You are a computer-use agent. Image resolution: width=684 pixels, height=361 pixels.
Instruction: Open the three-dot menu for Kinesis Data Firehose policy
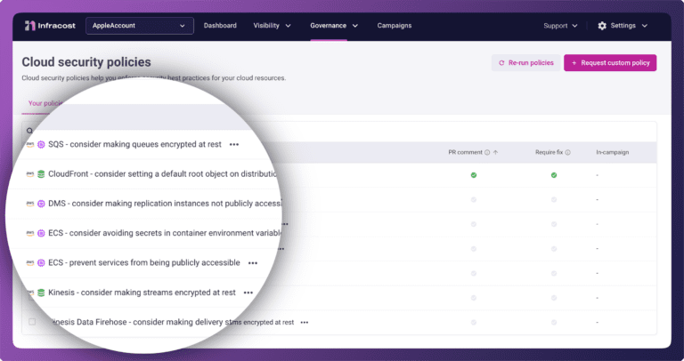[x=305, y=323]
